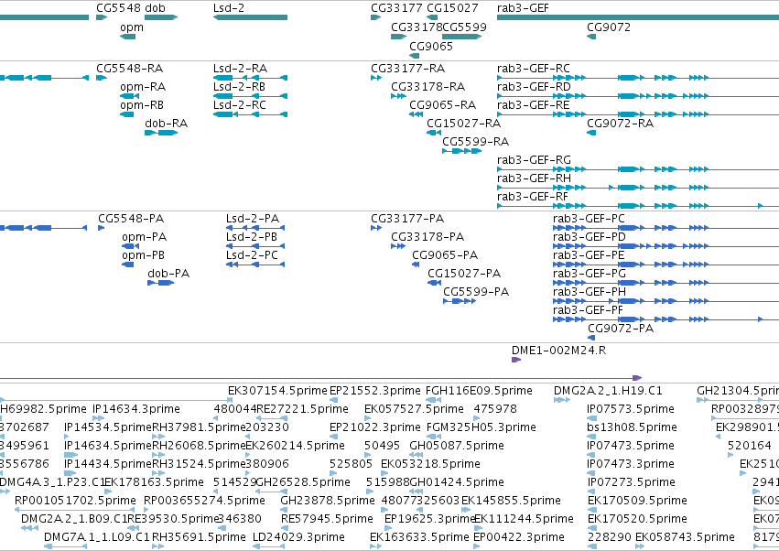Image resolution: width=779 pixels, height=551 pixels.
Task: Click the Lsd-2-PA protein label
Action: point(253,219)
